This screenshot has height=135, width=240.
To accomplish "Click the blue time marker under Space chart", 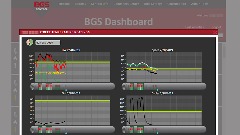I will [158, 90].
